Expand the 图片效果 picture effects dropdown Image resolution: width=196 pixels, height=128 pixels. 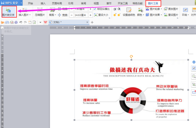point(161,15)
